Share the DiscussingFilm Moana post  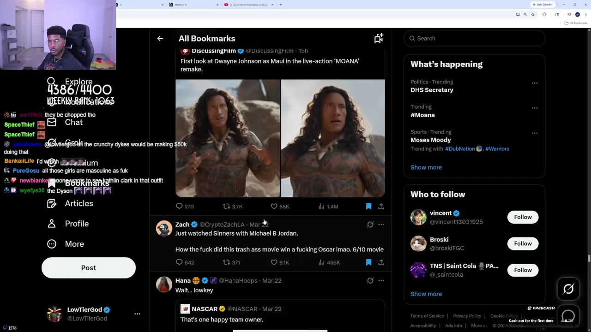(x=381, y=207)
